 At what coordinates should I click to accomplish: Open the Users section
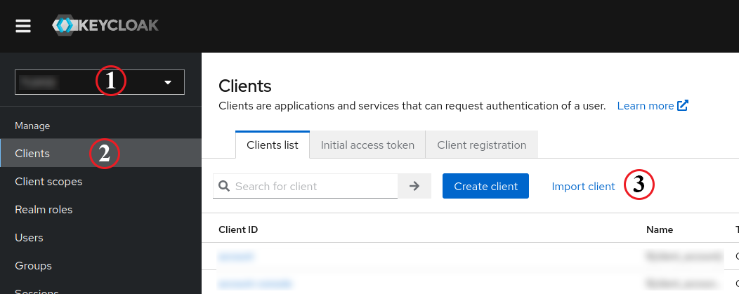[x=29, y=237]
